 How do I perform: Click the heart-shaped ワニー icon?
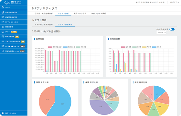[x=3, y=32]
